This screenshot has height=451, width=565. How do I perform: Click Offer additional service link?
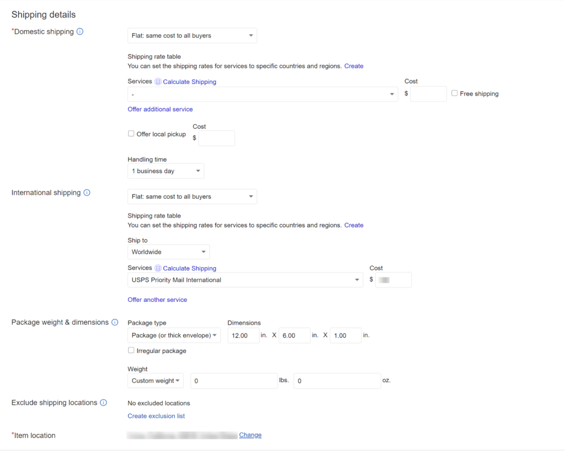(x=160, y=109)
